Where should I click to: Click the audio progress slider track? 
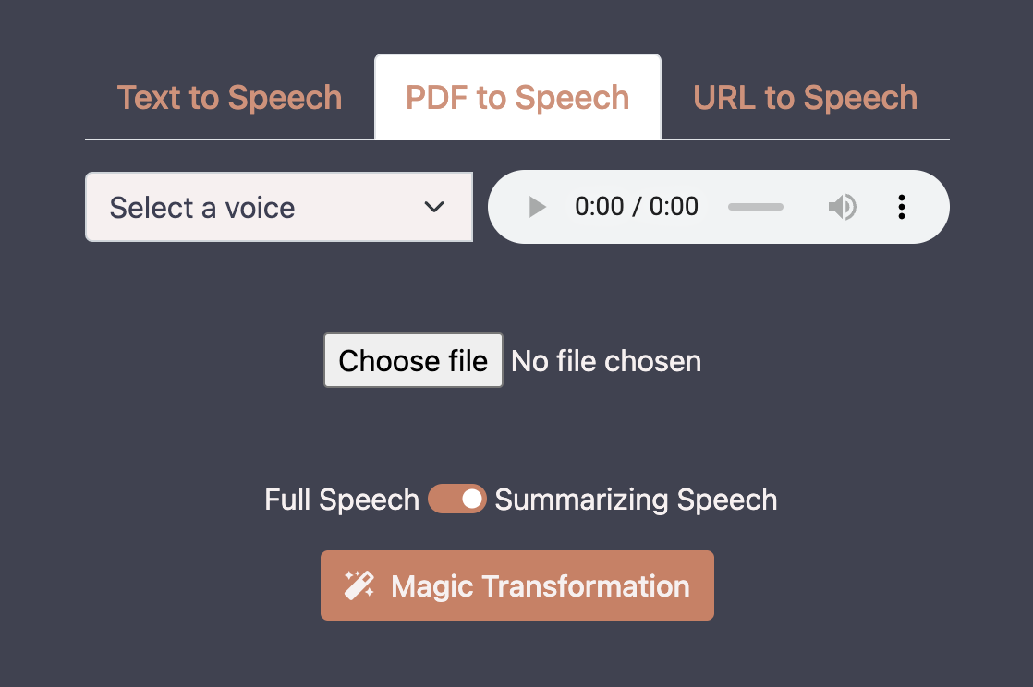click(x=756, y=207)
